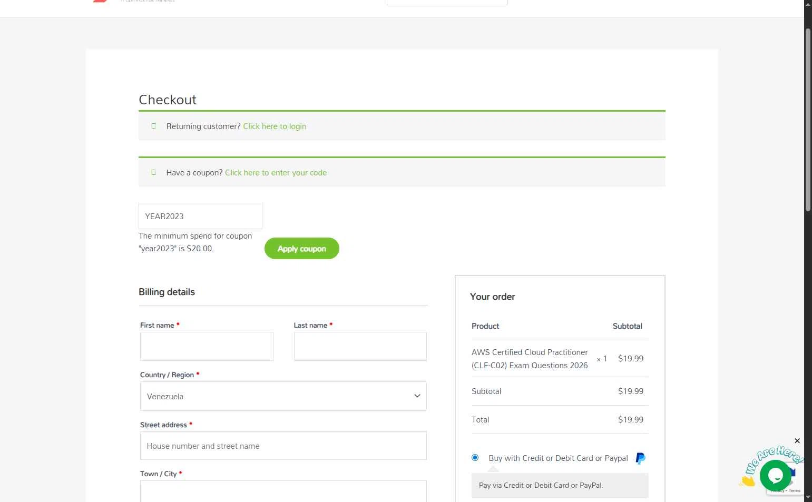Focus the First name input field
Viewport: 812px width, 502px height.
(207, 347)
